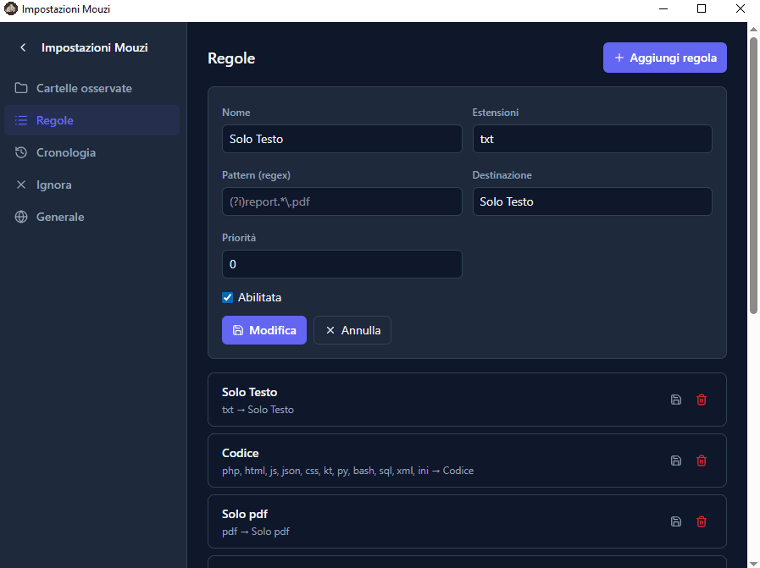Click the edit icon on Solo Testo rule

click(x=675, y=400)
